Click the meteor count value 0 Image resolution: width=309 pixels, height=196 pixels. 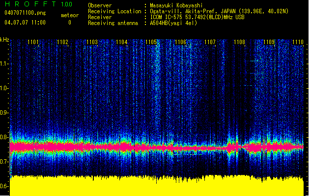[70, 23]
